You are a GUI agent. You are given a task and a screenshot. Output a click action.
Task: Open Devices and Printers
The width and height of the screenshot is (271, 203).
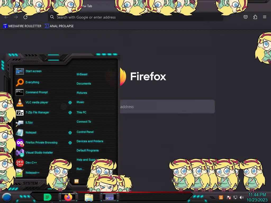(90, 141)
